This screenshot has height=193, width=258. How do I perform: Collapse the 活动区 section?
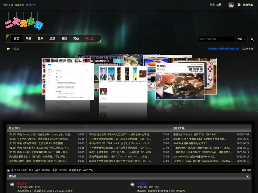pos(247,176)
